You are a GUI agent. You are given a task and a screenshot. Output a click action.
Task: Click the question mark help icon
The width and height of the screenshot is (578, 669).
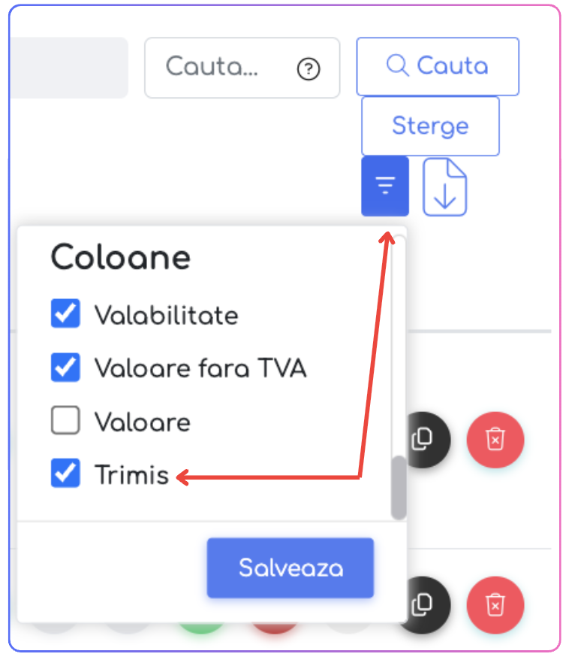click(x=309, y=69)
